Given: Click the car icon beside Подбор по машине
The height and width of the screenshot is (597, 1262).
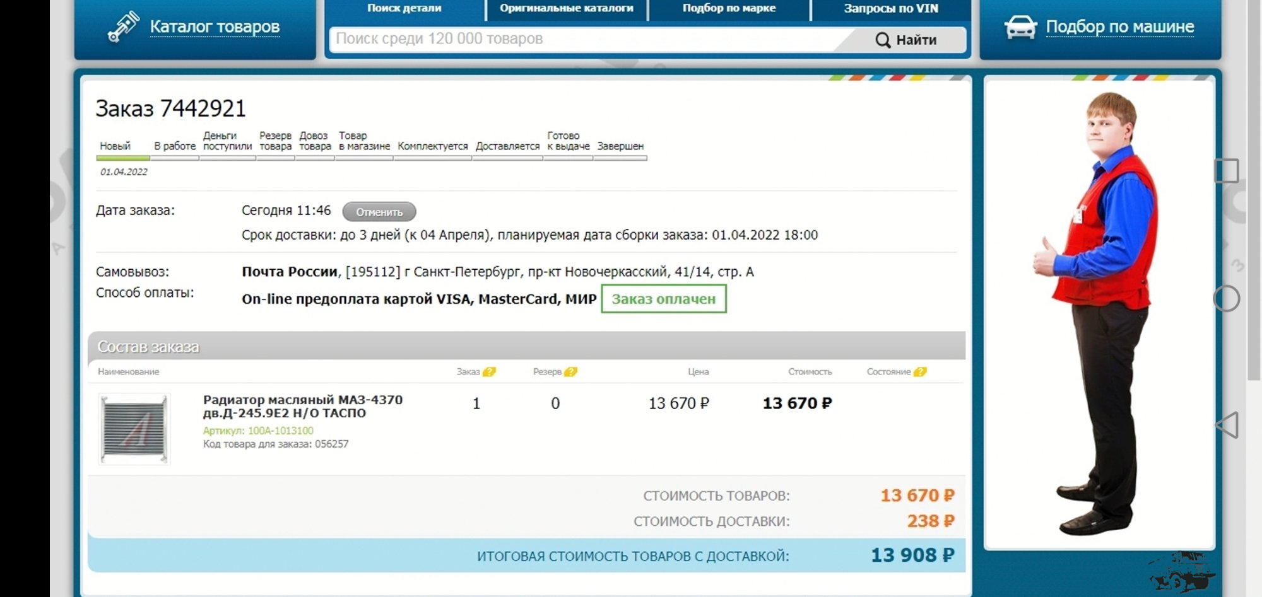Looking at the screenshot, I should [1020, 27].
